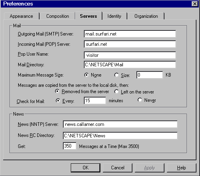Click the News NNTP Server field
Screen dimensions: 200x176
[120, 124]
